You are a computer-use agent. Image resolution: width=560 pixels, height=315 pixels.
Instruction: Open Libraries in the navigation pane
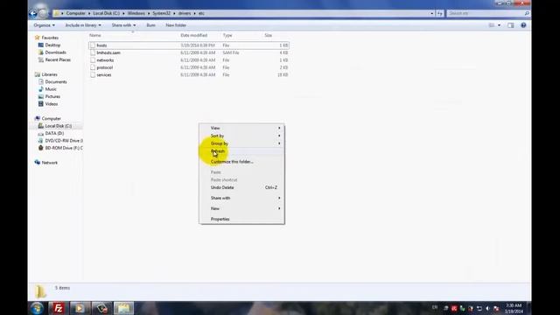coord(49,74)
